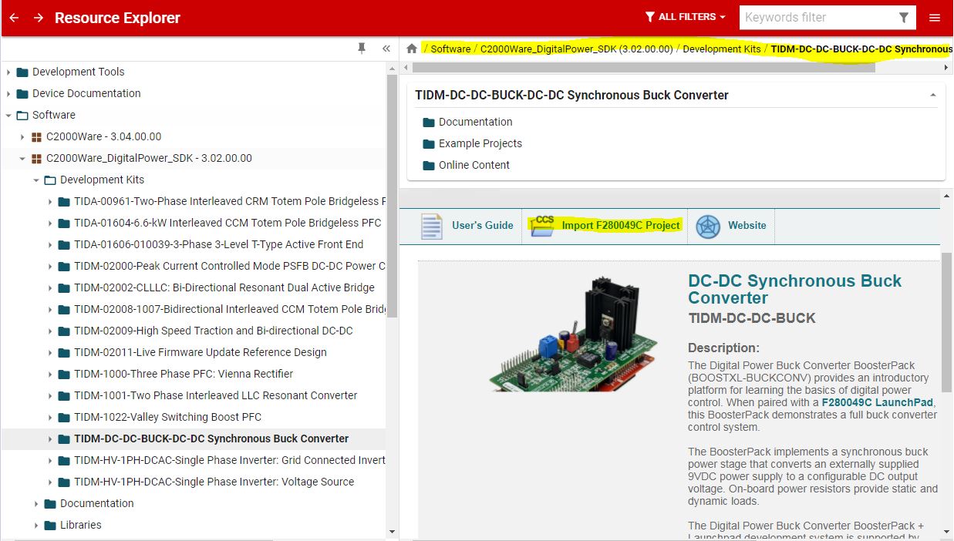Select TIDA-00961 Two-Phase Interleaved CRM tree item
Viewport: 954px width, 541px height.
230,201
